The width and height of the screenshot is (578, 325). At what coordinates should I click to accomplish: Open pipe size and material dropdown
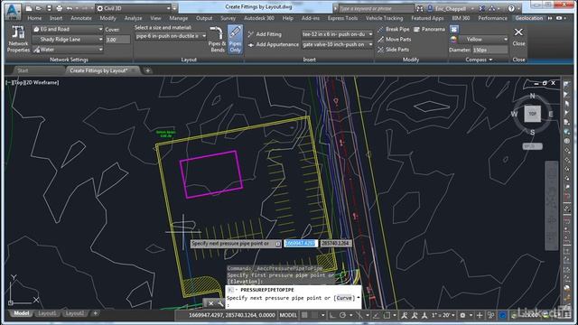tap(171, 36)
